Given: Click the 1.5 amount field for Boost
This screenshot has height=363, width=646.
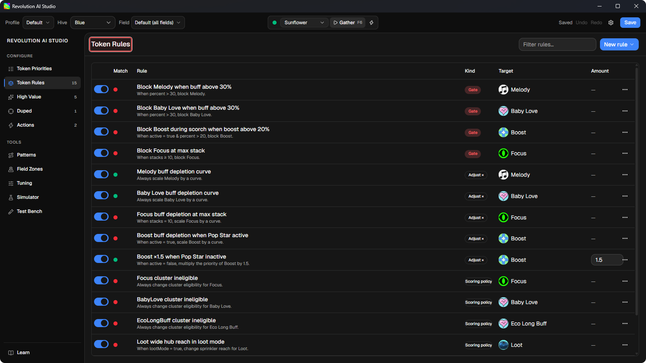Looking at the screenshot, I should 607,260.
